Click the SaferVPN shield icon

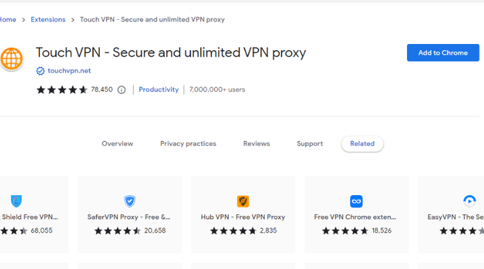click(130, 201)
